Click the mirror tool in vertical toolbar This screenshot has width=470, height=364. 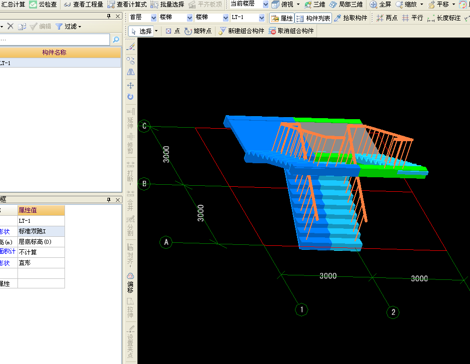point(130,72)
